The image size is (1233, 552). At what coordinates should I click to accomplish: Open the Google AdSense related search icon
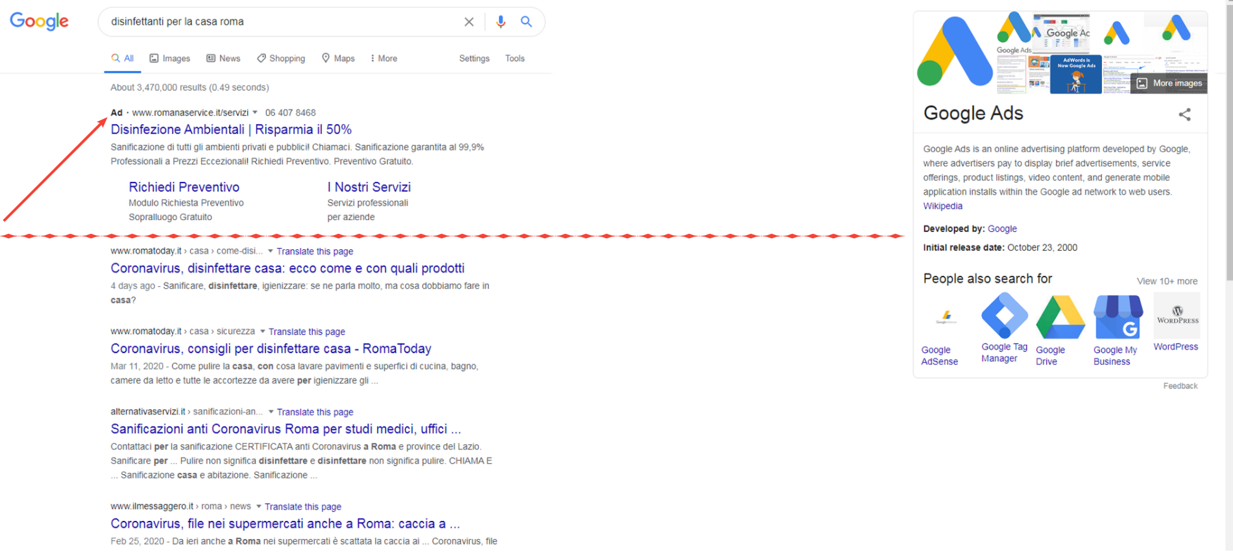[x=946, y=317]
